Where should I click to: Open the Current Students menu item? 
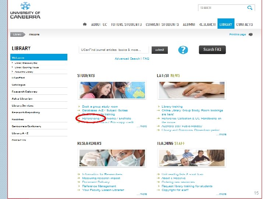162,24
